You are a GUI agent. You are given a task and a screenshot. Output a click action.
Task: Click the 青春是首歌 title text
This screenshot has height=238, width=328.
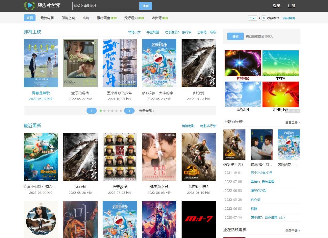(x=41, y=93)
